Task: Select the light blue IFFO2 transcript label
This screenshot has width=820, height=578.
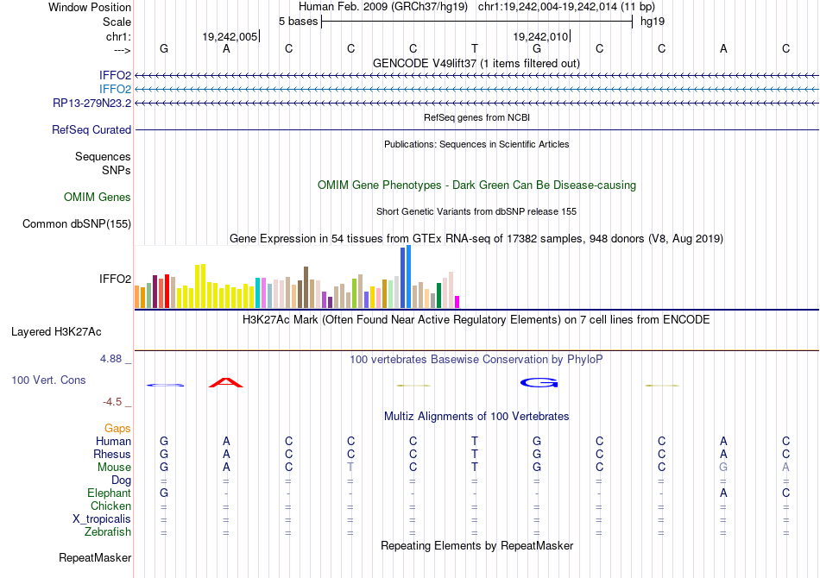Action: 115,90
